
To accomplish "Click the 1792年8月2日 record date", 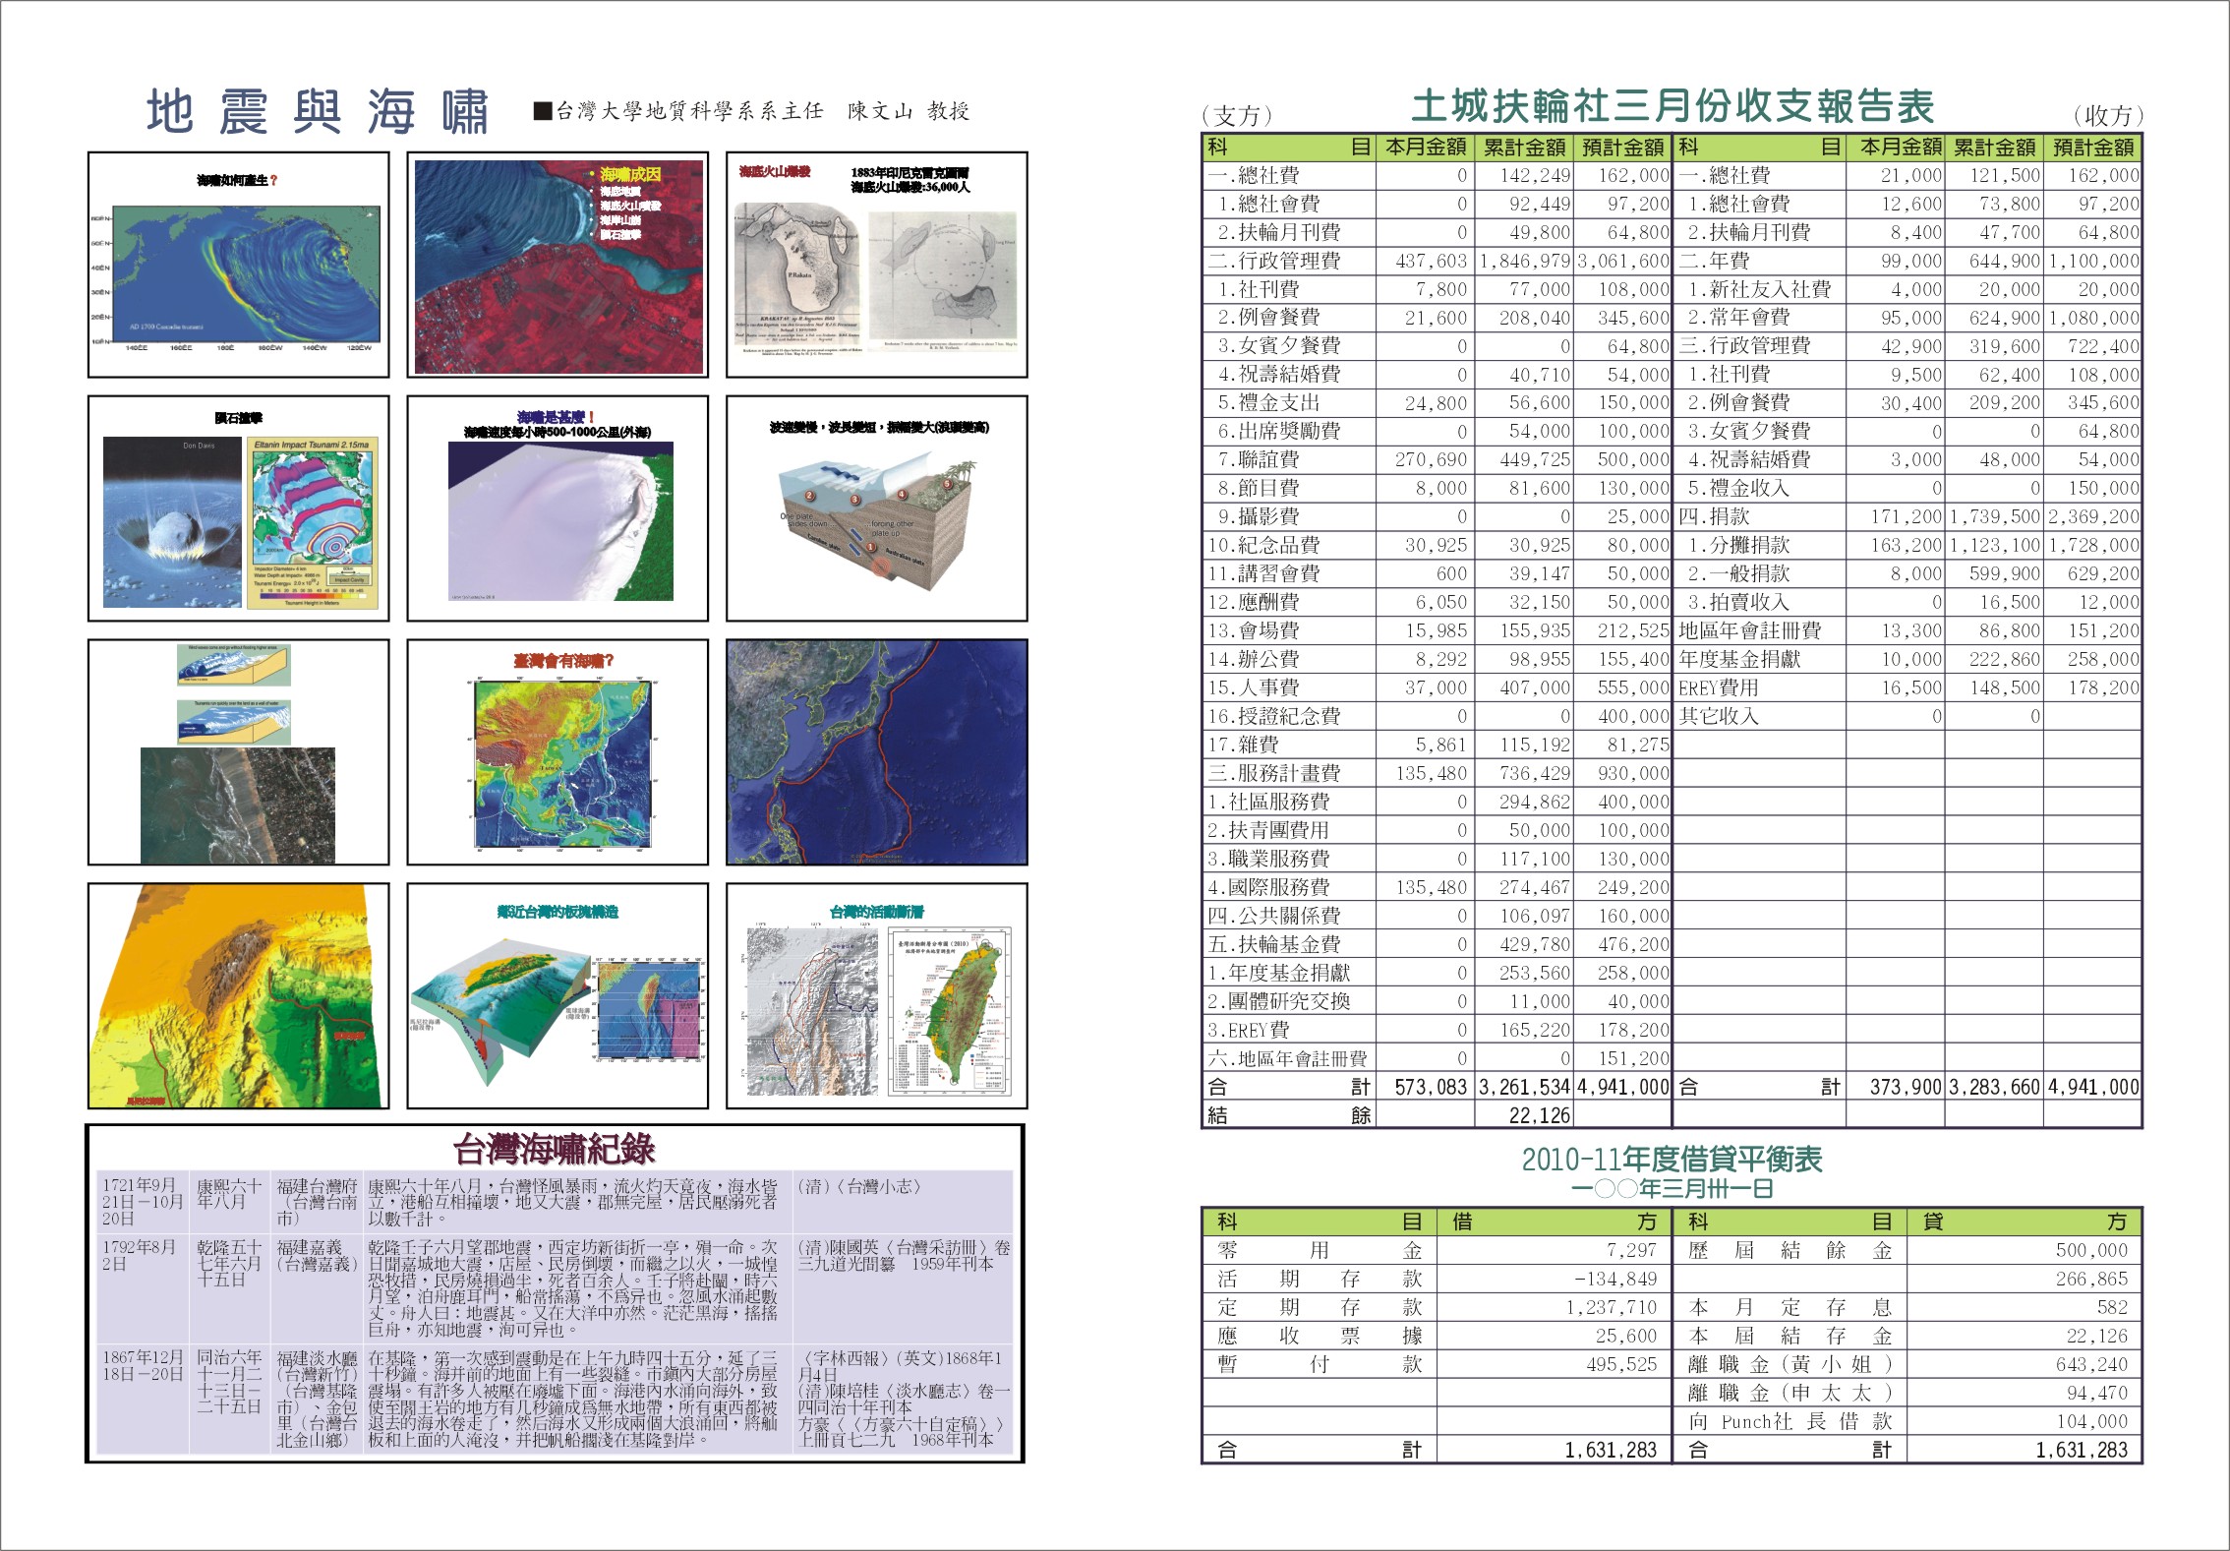I will (139, 1255).
